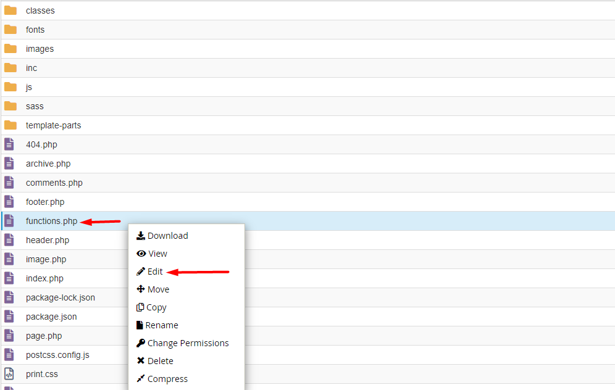The height and width of the screenshot is (390, 615).
Task: Click the package-lock.json file icon
Action: click(x=9, y=297)
